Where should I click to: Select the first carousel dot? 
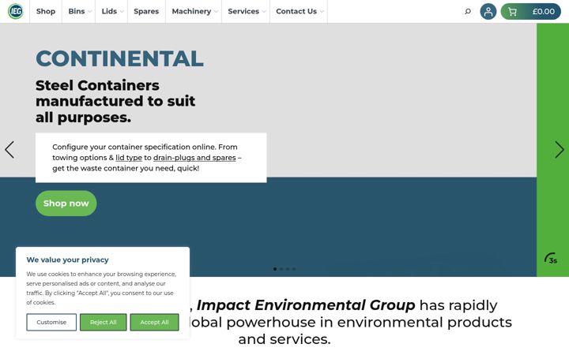tap(275, 269)
